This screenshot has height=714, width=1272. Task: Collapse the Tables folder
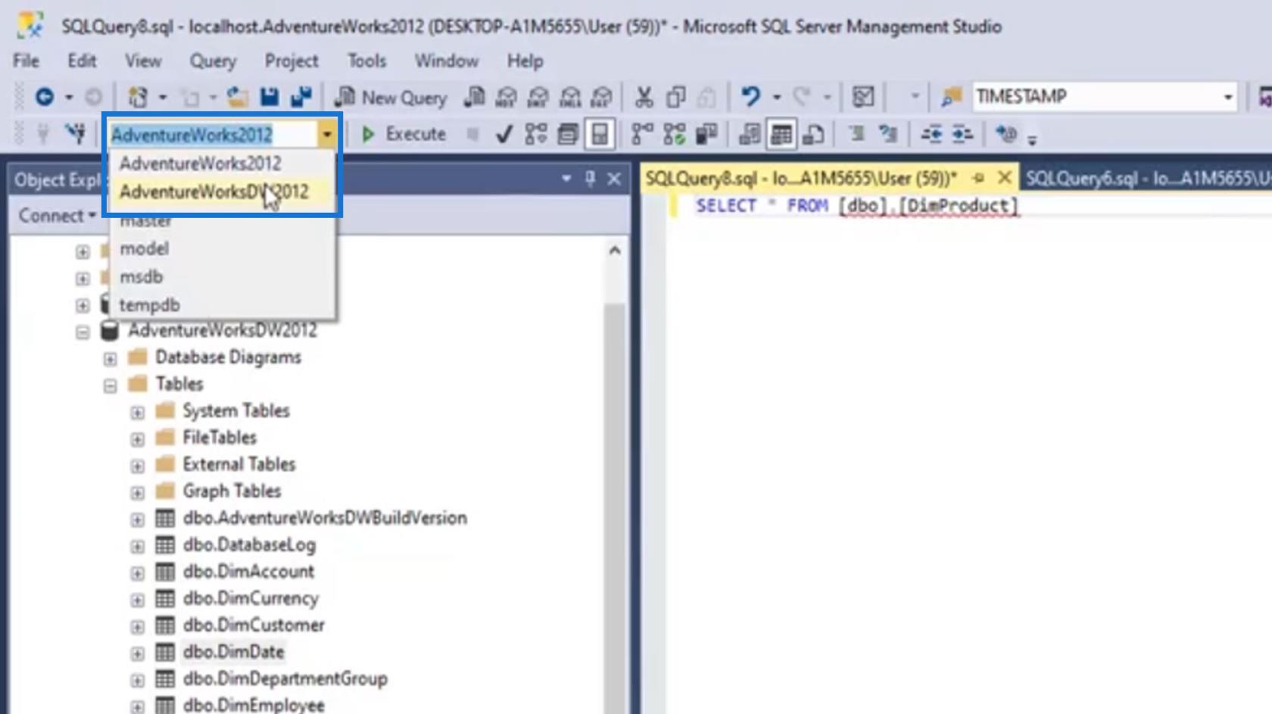111,385
